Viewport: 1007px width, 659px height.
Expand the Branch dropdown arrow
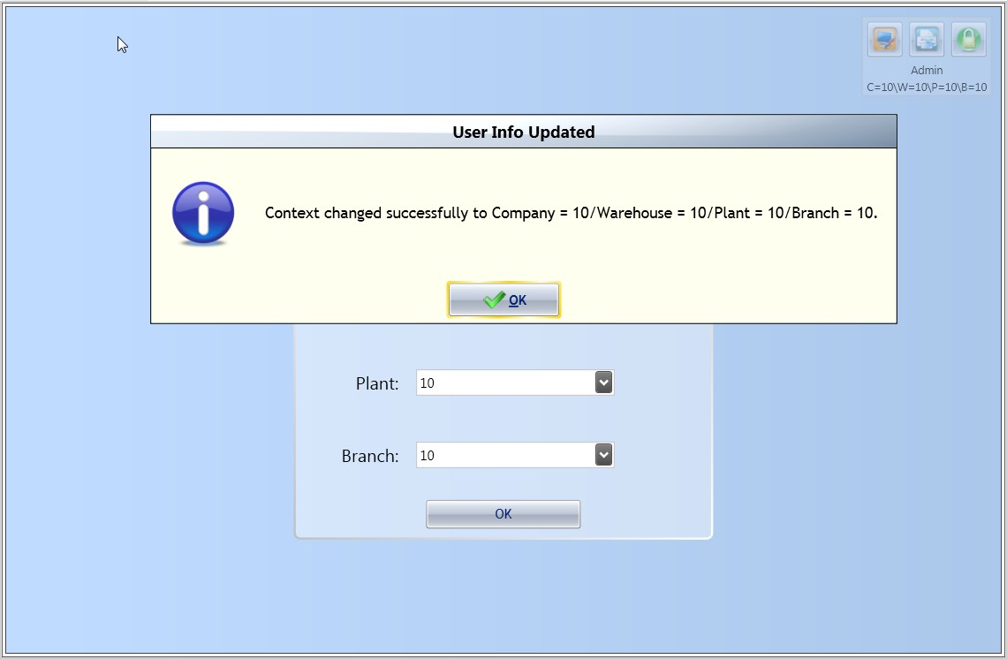(x=603, y=455)
